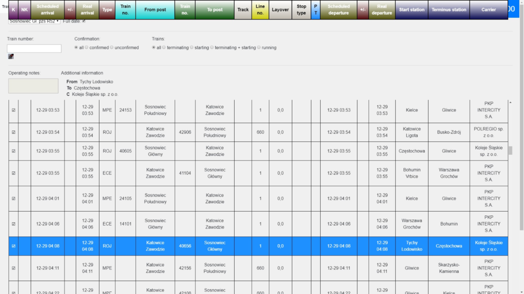The height and width of the screenshot is (294, 524).
Task: Click the From post column header
Action: pos(155,9)
